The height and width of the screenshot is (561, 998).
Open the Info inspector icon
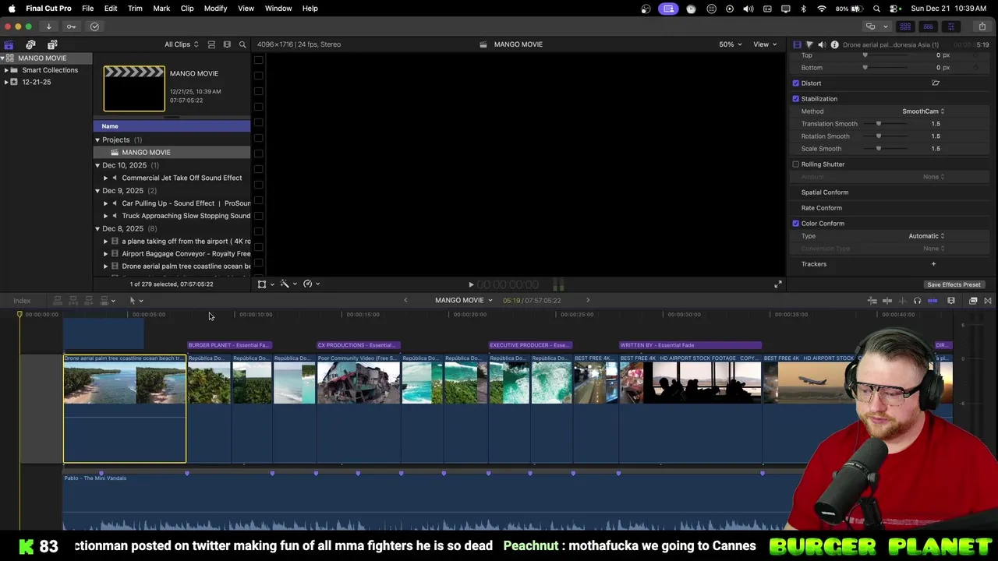834,44
